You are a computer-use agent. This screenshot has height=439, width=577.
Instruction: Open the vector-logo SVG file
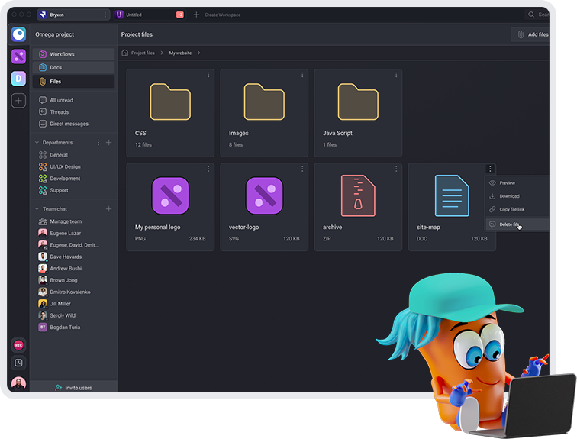[x=264, y=207]
